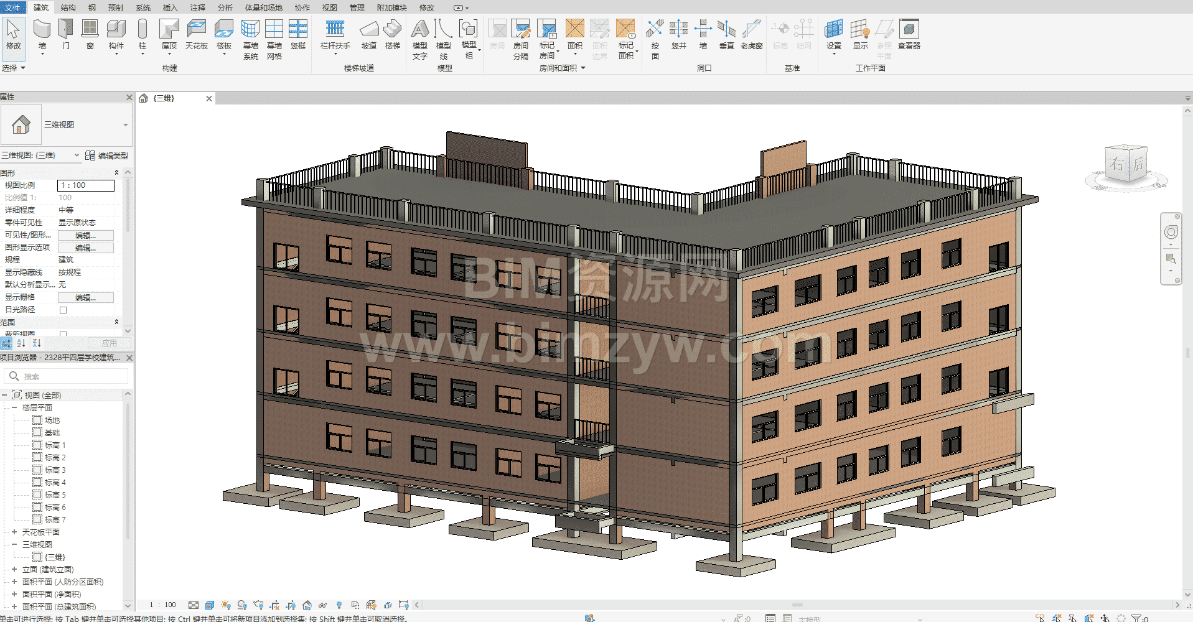This screenshot has width=1193, height=622.
Task: Open the 文件 (File) menu
Action: tap(12, 7)
